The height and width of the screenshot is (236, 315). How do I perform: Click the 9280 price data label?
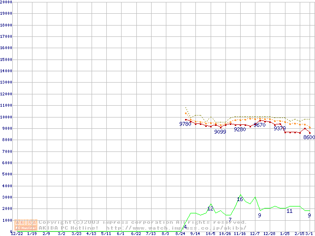click(240, 129)
